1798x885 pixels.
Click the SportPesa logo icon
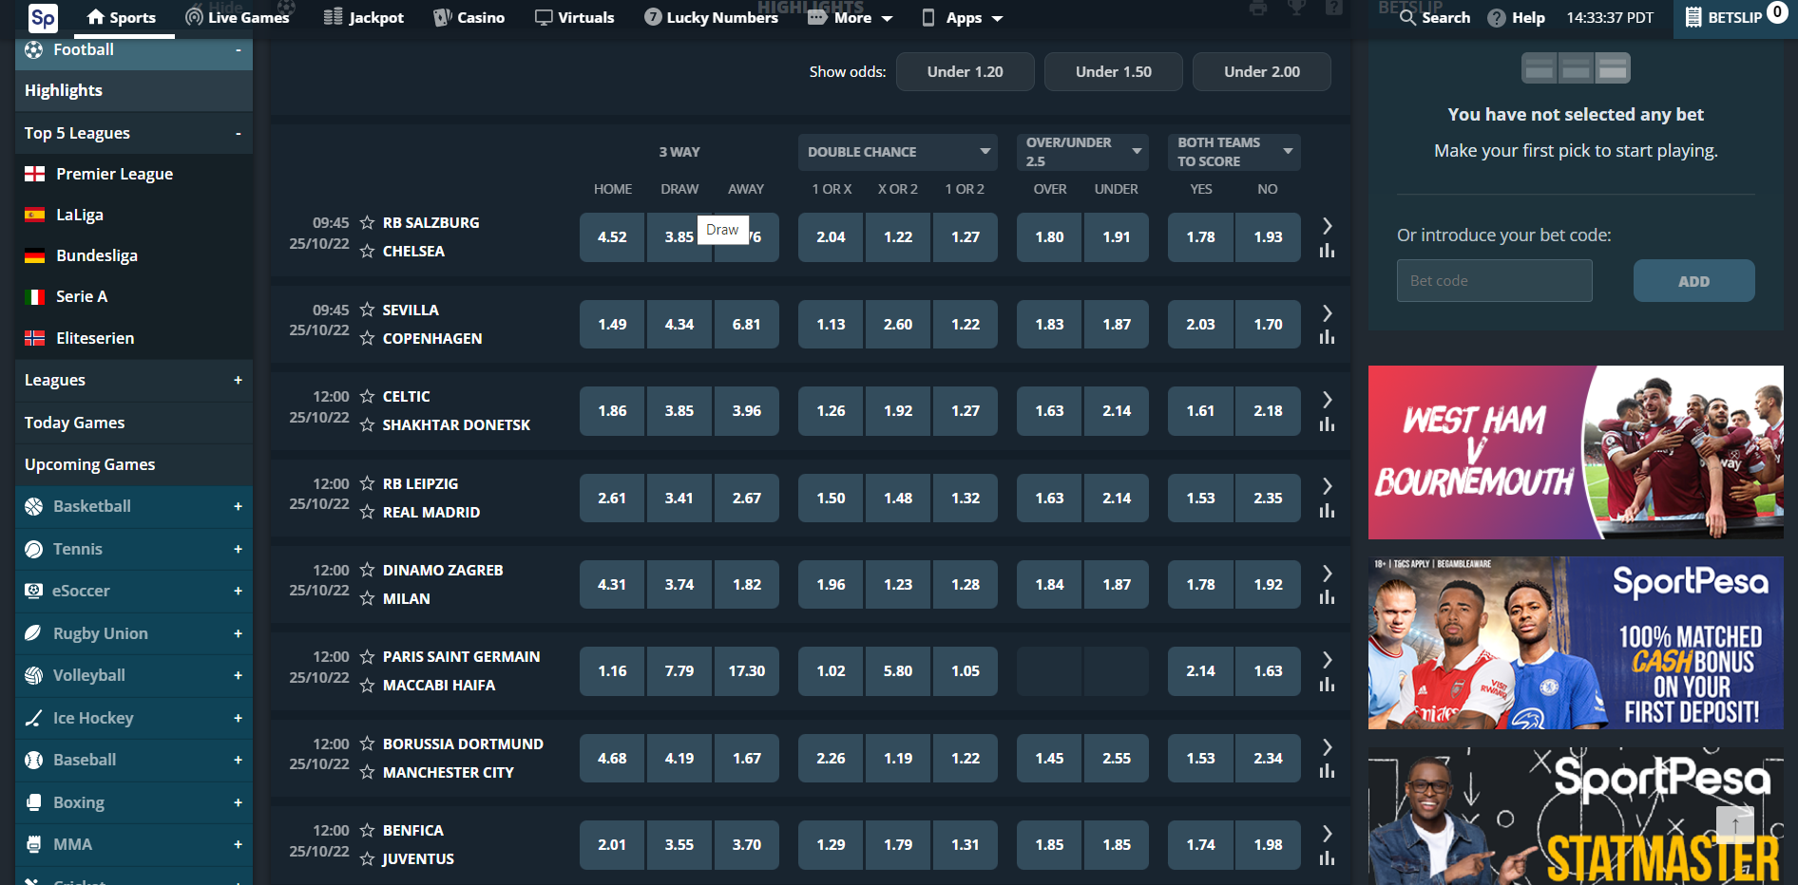[x=43, y=17]
